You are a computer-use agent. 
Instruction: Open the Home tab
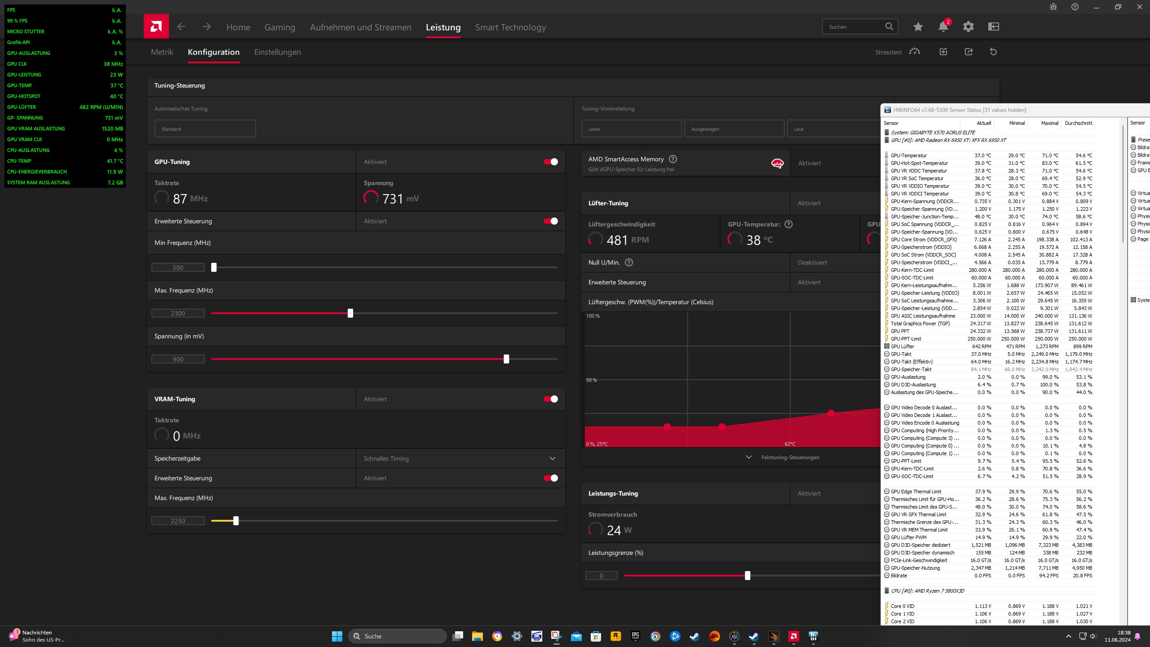238,27
